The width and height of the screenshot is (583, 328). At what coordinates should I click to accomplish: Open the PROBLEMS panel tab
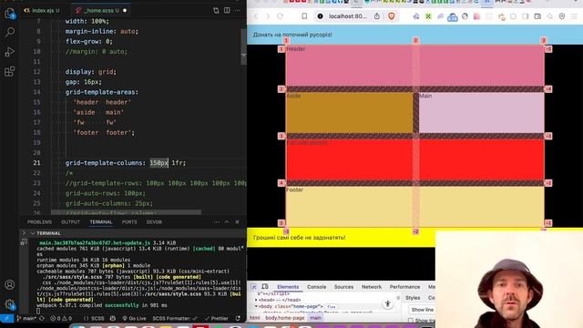point(39,222)
